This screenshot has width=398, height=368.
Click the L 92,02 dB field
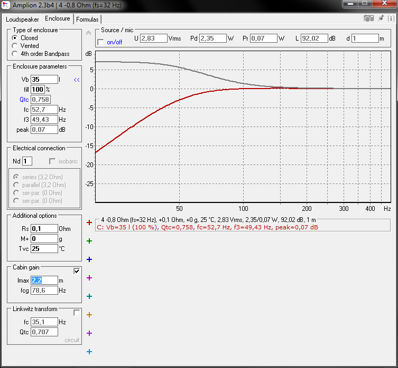(x=314, y=38)
